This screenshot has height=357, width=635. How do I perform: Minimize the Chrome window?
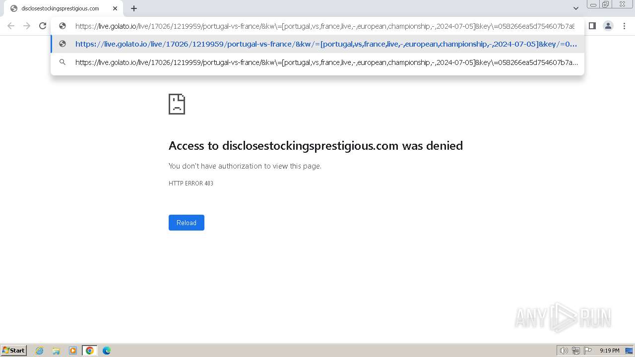click(593, 4)
